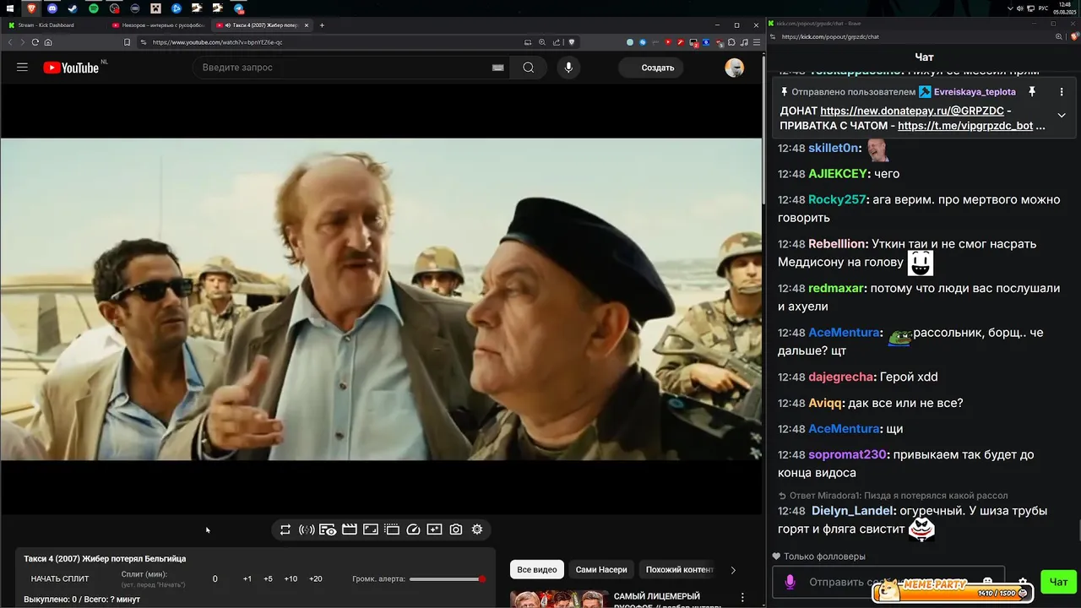
Task: Reload the YouTube page
Action: [x=35, y=42]
